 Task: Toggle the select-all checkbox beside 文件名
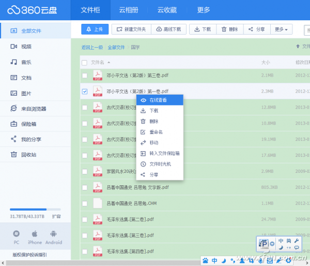click(84, 63)
